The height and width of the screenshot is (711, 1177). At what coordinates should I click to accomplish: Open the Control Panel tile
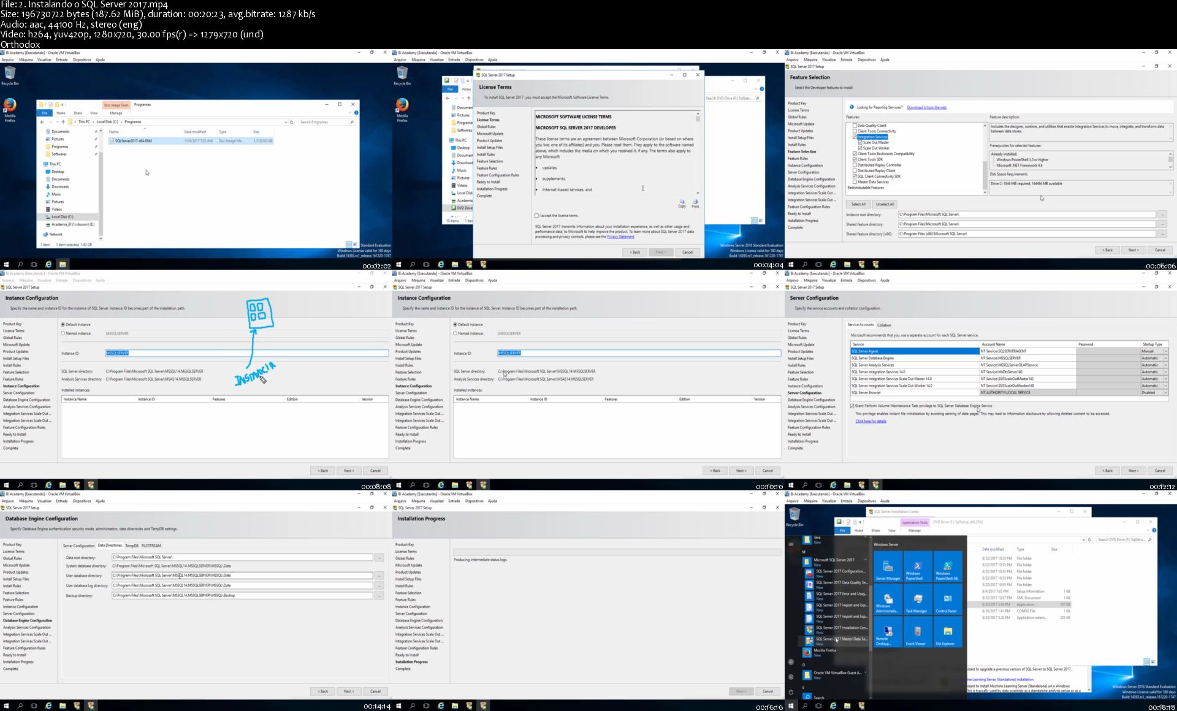click(948, 600)
